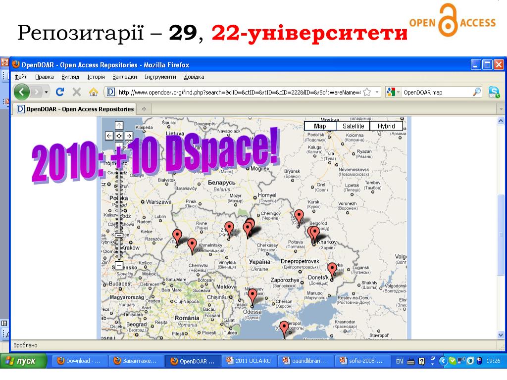507x380 pixels.
Task: Switch map to Satellite view
Action: 353,126
